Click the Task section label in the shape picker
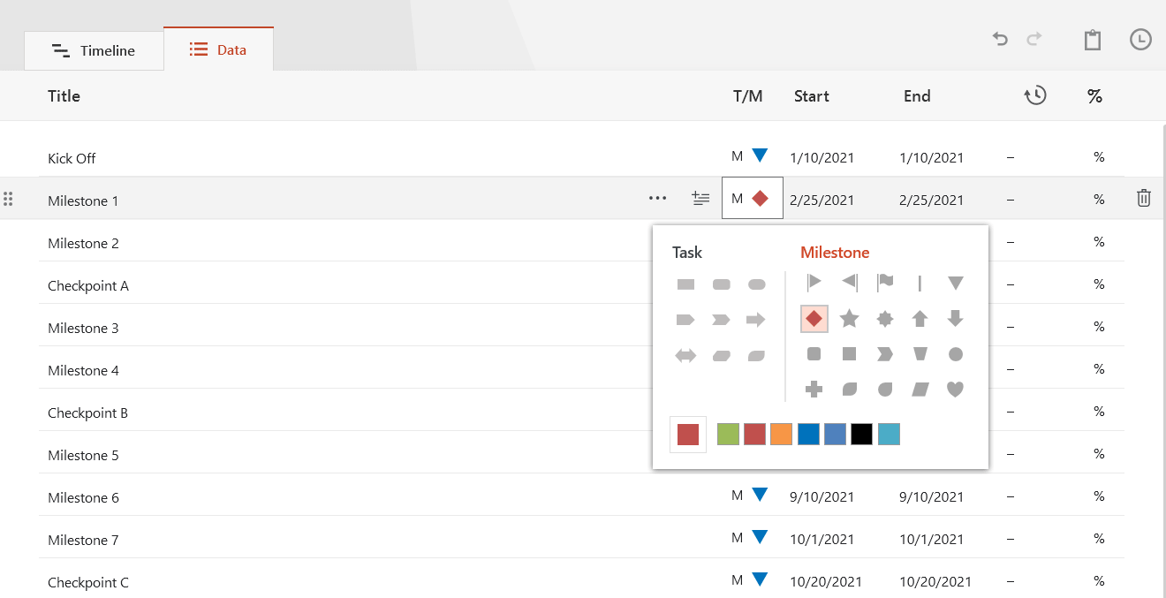Image resolution: width=1166 pixels, height=598 pixels. click(x=687, y=252)
